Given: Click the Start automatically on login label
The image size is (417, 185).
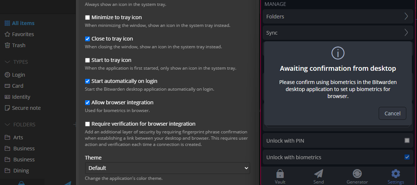Looking at the screenshot, I should [125, 81].
